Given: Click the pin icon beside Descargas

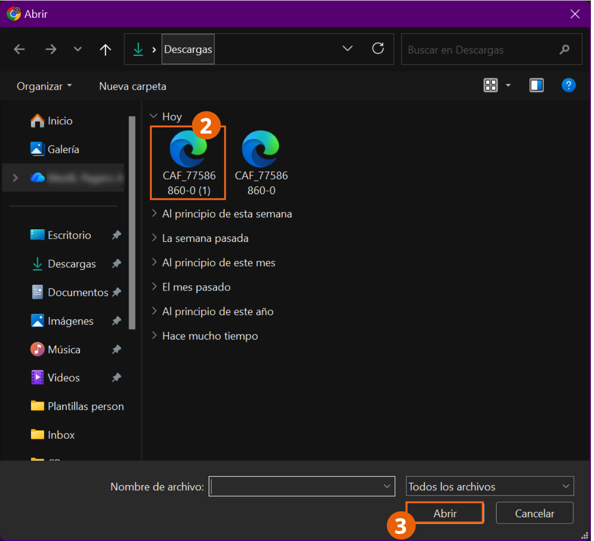Looking at the screenshot, I should click(117, 264).
